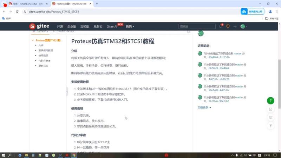This screenshot has width=281, height=158.
Task: Jump to 代码分享者 in the outline
Action: click(45, 60)
